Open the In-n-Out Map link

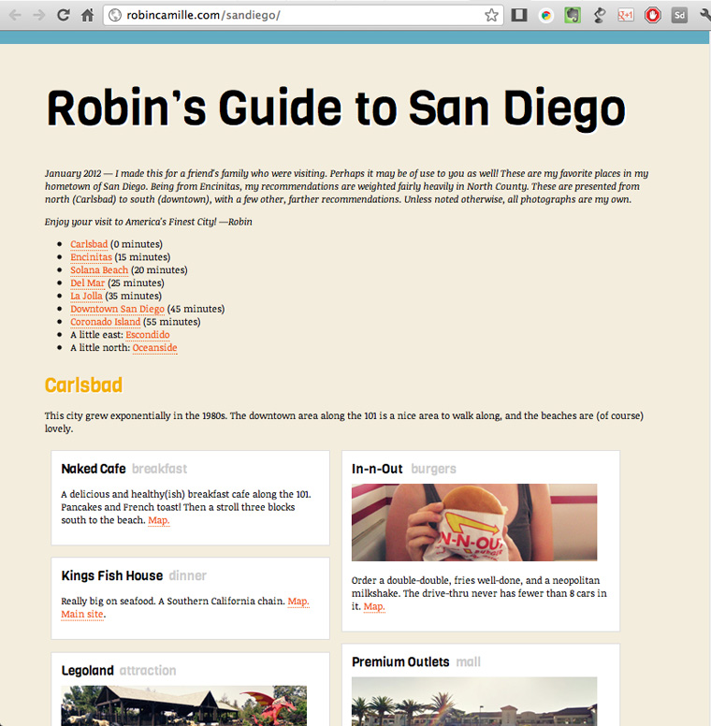pos(374,606)
